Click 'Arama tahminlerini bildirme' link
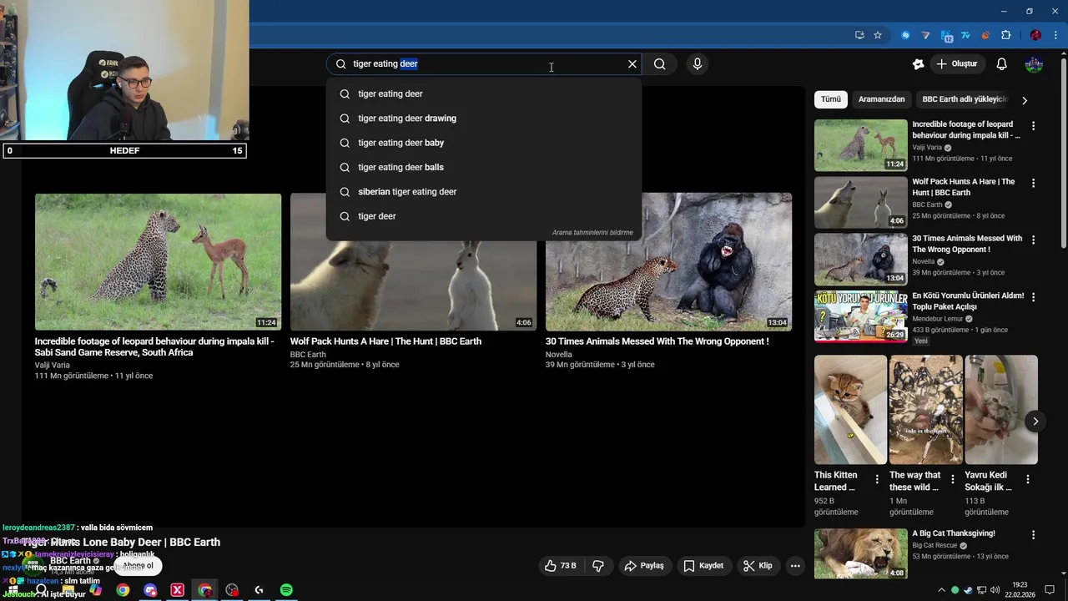Viewport: 1068px width, 601px height. 592,233
